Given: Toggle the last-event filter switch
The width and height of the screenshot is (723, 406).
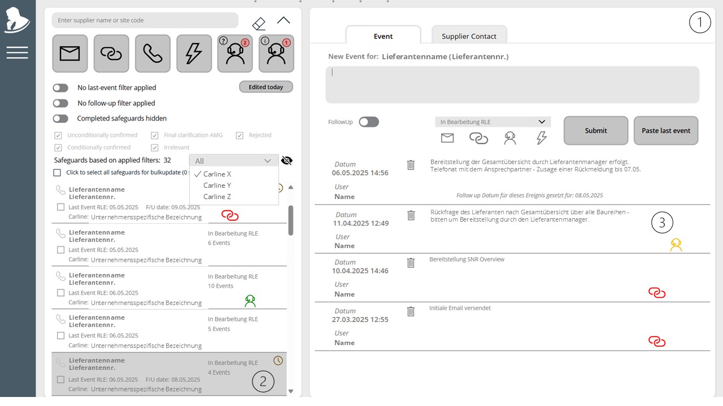Looking at the screenshot, I should point(60,88).
